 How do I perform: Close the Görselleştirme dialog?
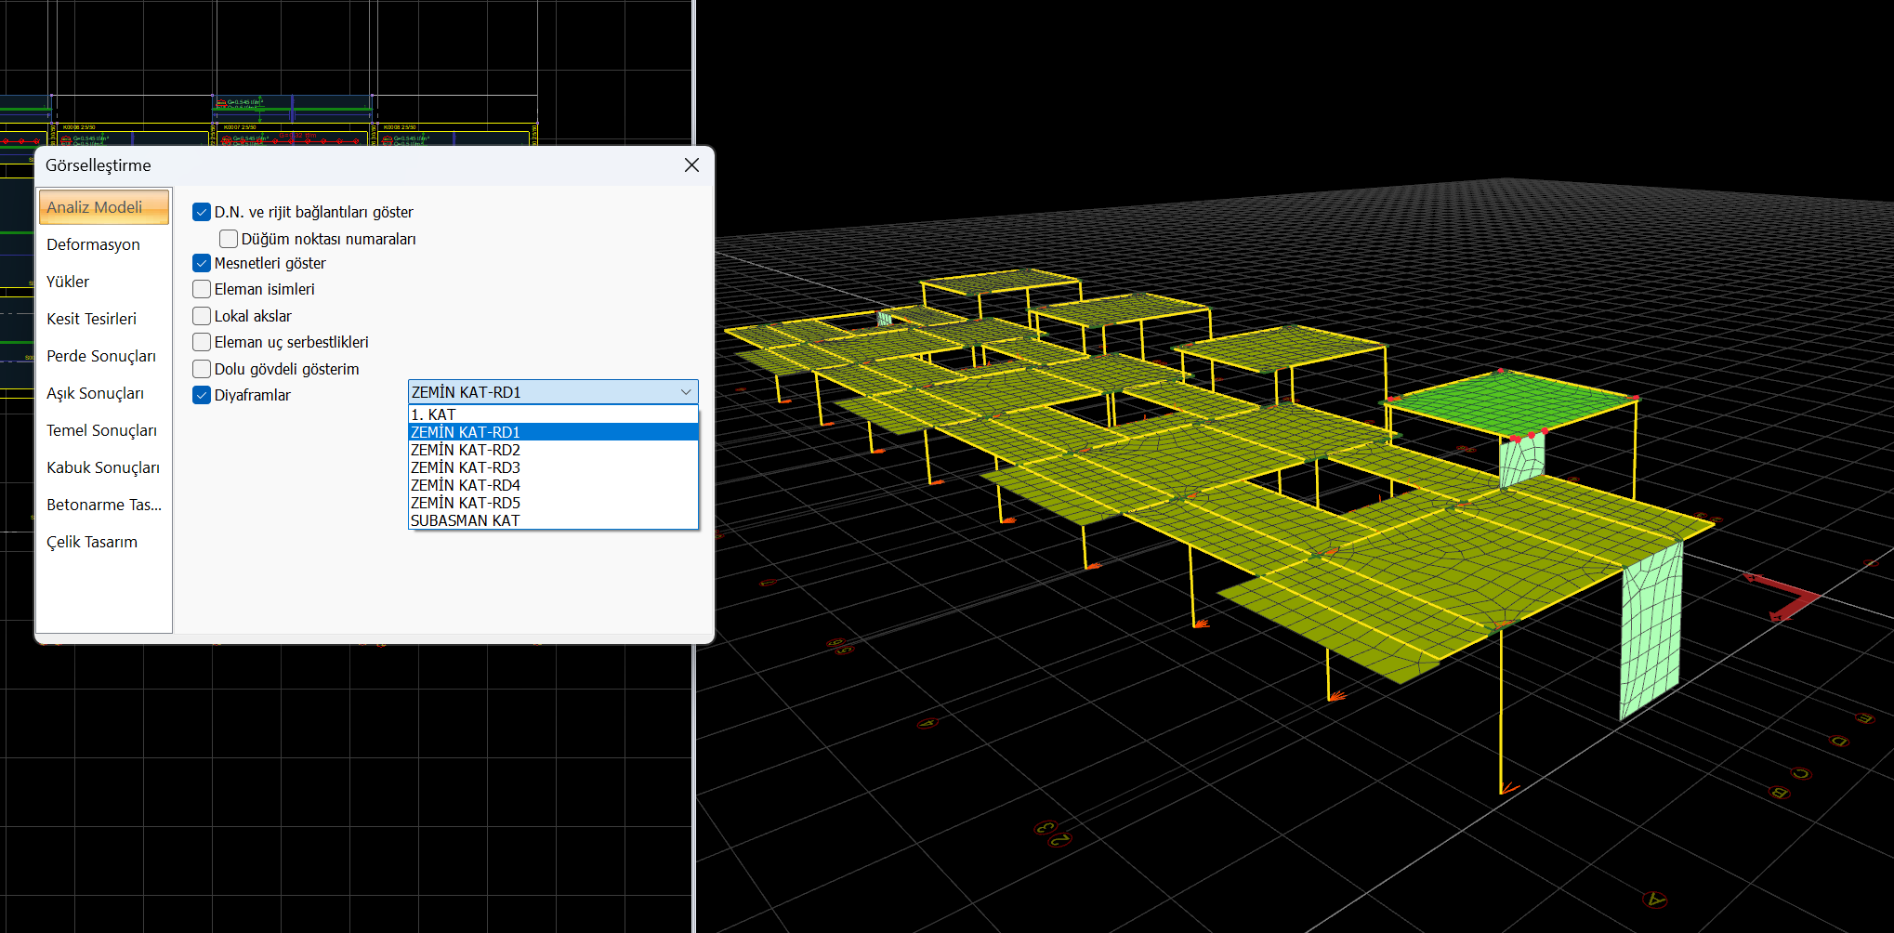coord(691,164)
